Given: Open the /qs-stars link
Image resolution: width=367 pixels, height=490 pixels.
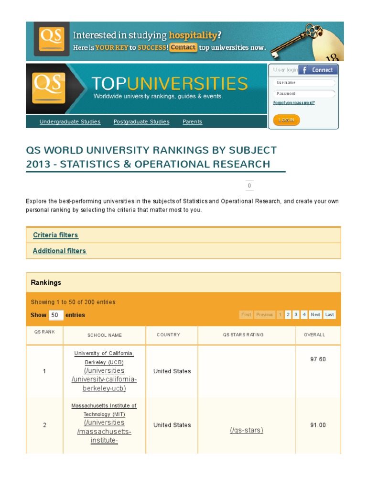Looking at the screenshot, I should 247,430.
